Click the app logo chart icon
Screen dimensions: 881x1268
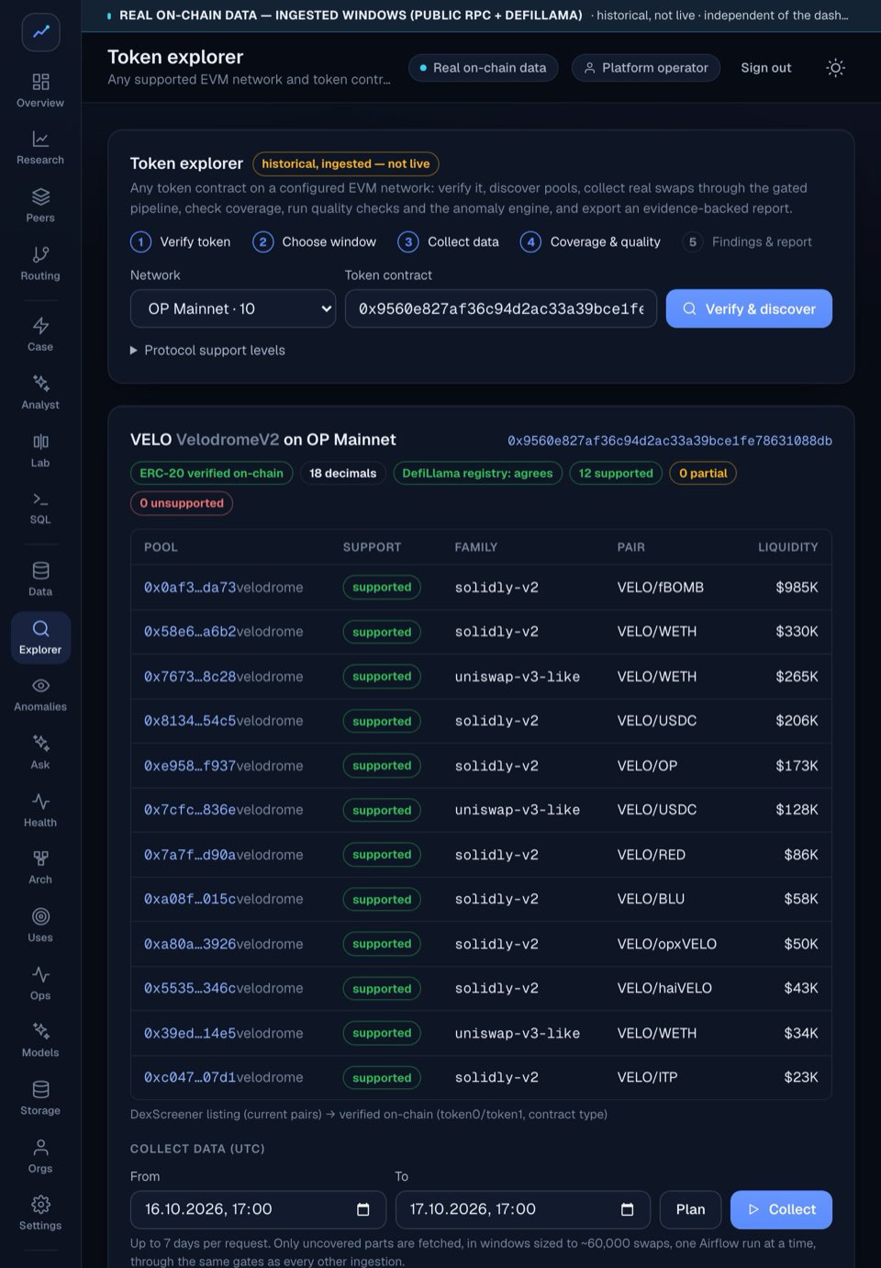40,32
